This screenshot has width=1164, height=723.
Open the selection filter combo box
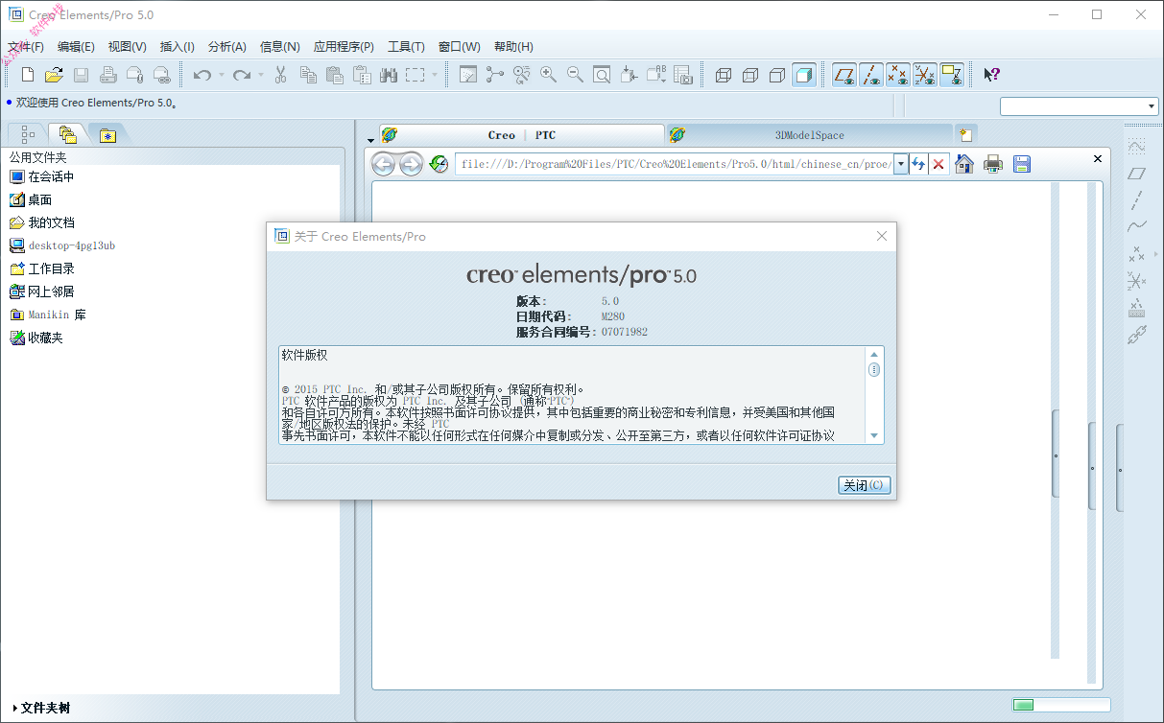[x=1080, y=106]
